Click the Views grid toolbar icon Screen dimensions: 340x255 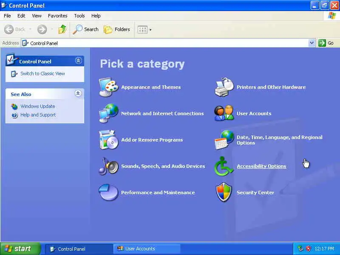142,29
